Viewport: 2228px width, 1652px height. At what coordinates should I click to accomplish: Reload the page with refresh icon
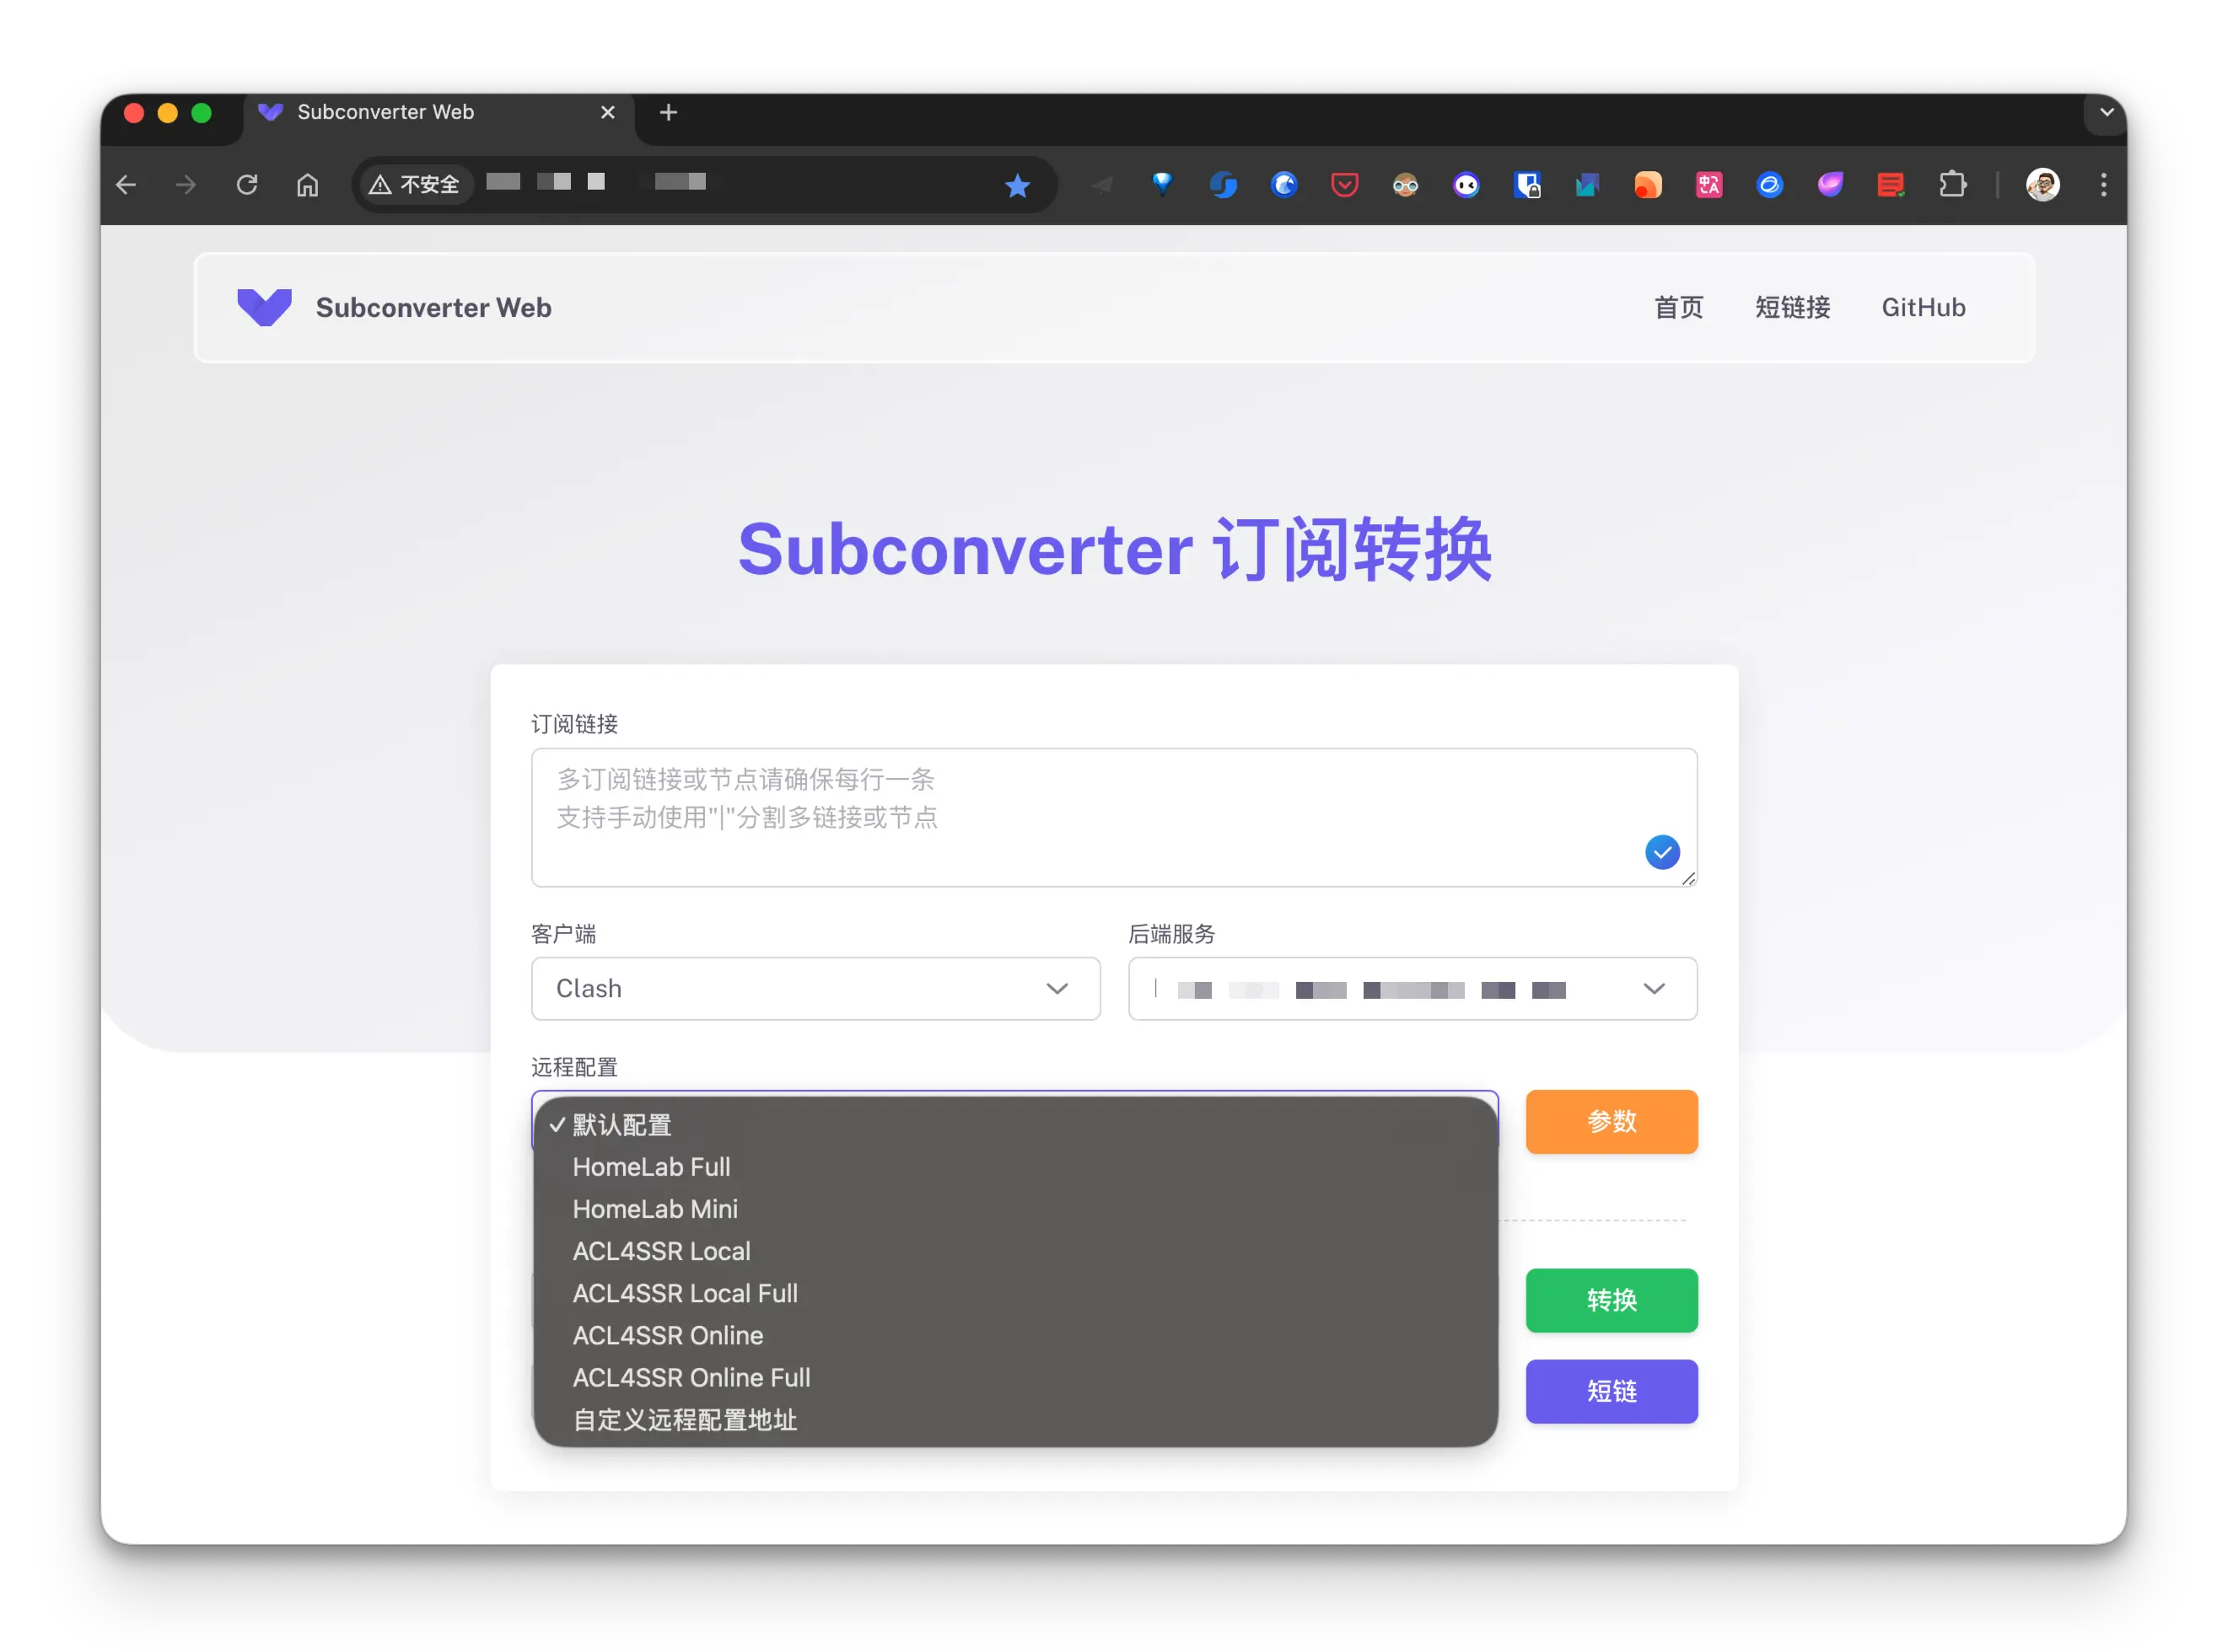point(247,185)
